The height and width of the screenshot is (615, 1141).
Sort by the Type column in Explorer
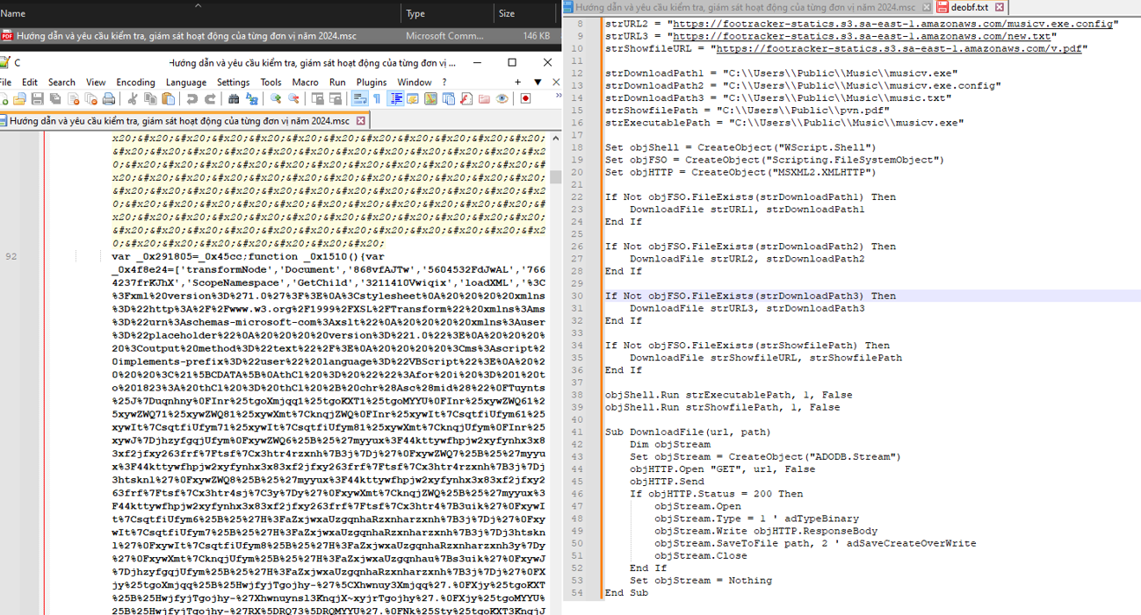point(415,13)
